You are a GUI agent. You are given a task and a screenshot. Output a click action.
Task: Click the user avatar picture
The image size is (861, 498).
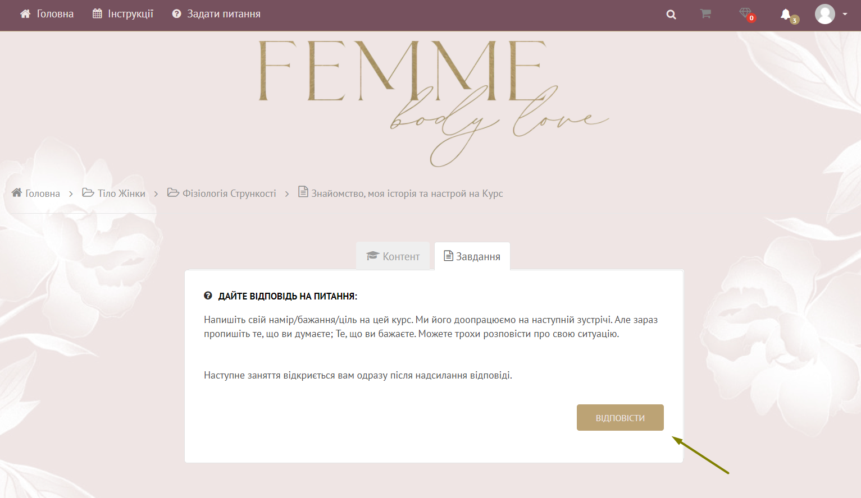[x=824, y=14]
